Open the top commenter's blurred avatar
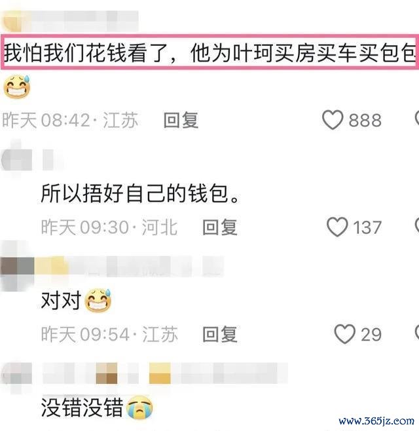Screen dimensions: 419x431 [x=12, y=20]
